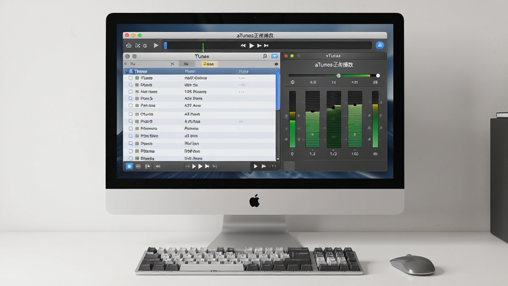The width and height of the screenshot is (508, 286).
Task: Click the blue marker at the progress bar start
Action: (x=166, y=46)
